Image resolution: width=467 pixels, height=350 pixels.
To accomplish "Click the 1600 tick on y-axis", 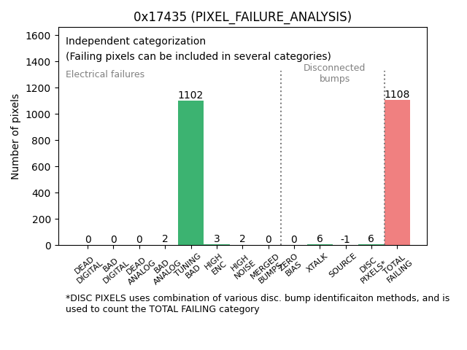I will (x=39, y=36).
